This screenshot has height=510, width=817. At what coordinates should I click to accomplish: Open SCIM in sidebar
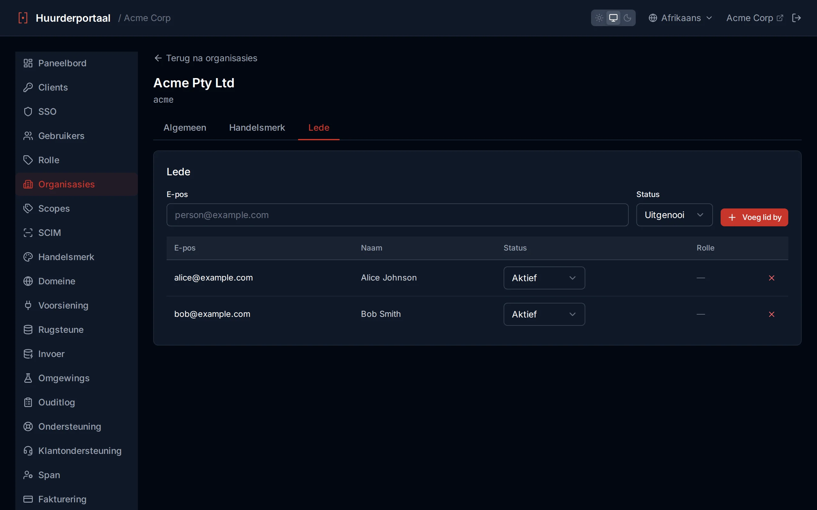[77, 233]
